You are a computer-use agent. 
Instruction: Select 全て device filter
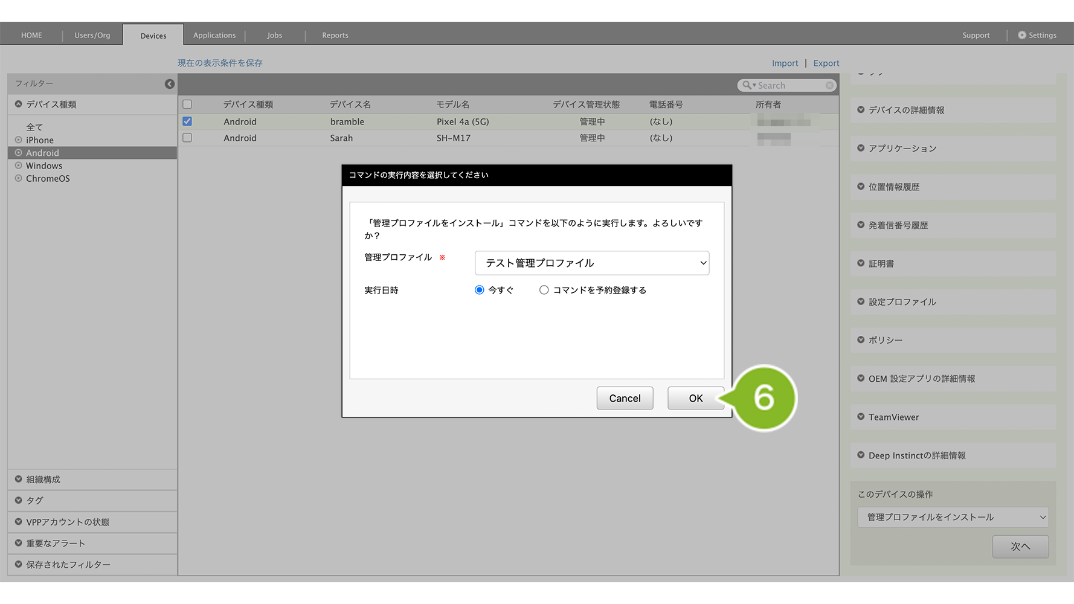tap(34, 127)
